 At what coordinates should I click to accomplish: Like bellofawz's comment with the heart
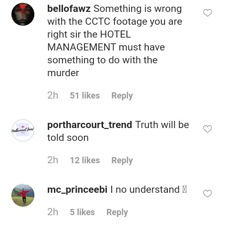pos(208,13)
